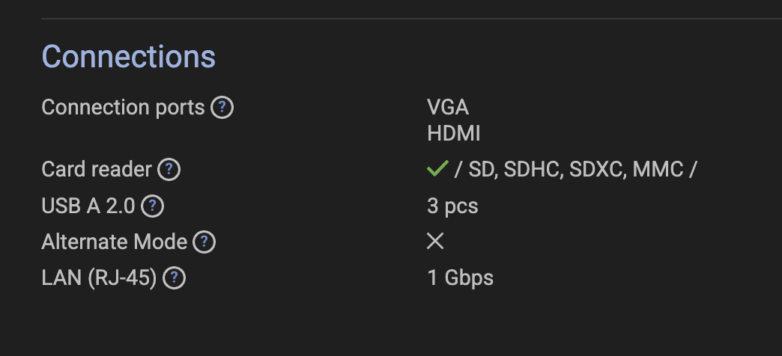This screenshot has height=356, width=782.
Task: Click the Card reader label text
Action: click(x=97, y=169)
